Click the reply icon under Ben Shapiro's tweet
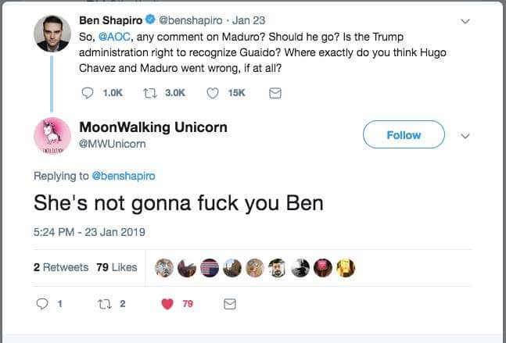The width and height of the screenshot is (506, 343). (x=88, y=93)
